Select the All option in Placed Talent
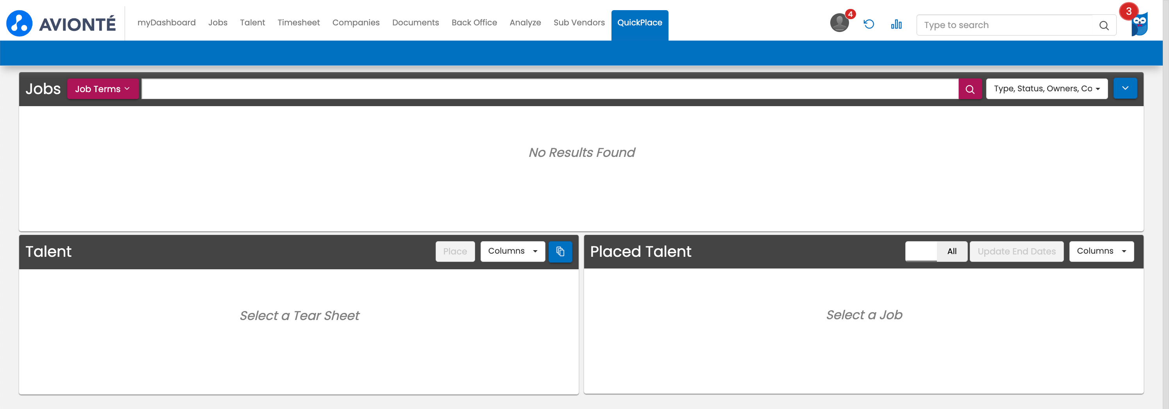This screenshot has height=409, width=1169. pos(952,251)
